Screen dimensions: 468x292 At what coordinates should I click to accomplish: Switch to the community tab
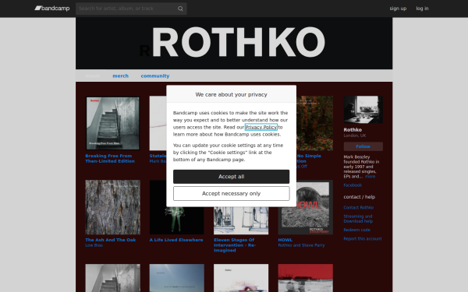[x=155, y=76]
